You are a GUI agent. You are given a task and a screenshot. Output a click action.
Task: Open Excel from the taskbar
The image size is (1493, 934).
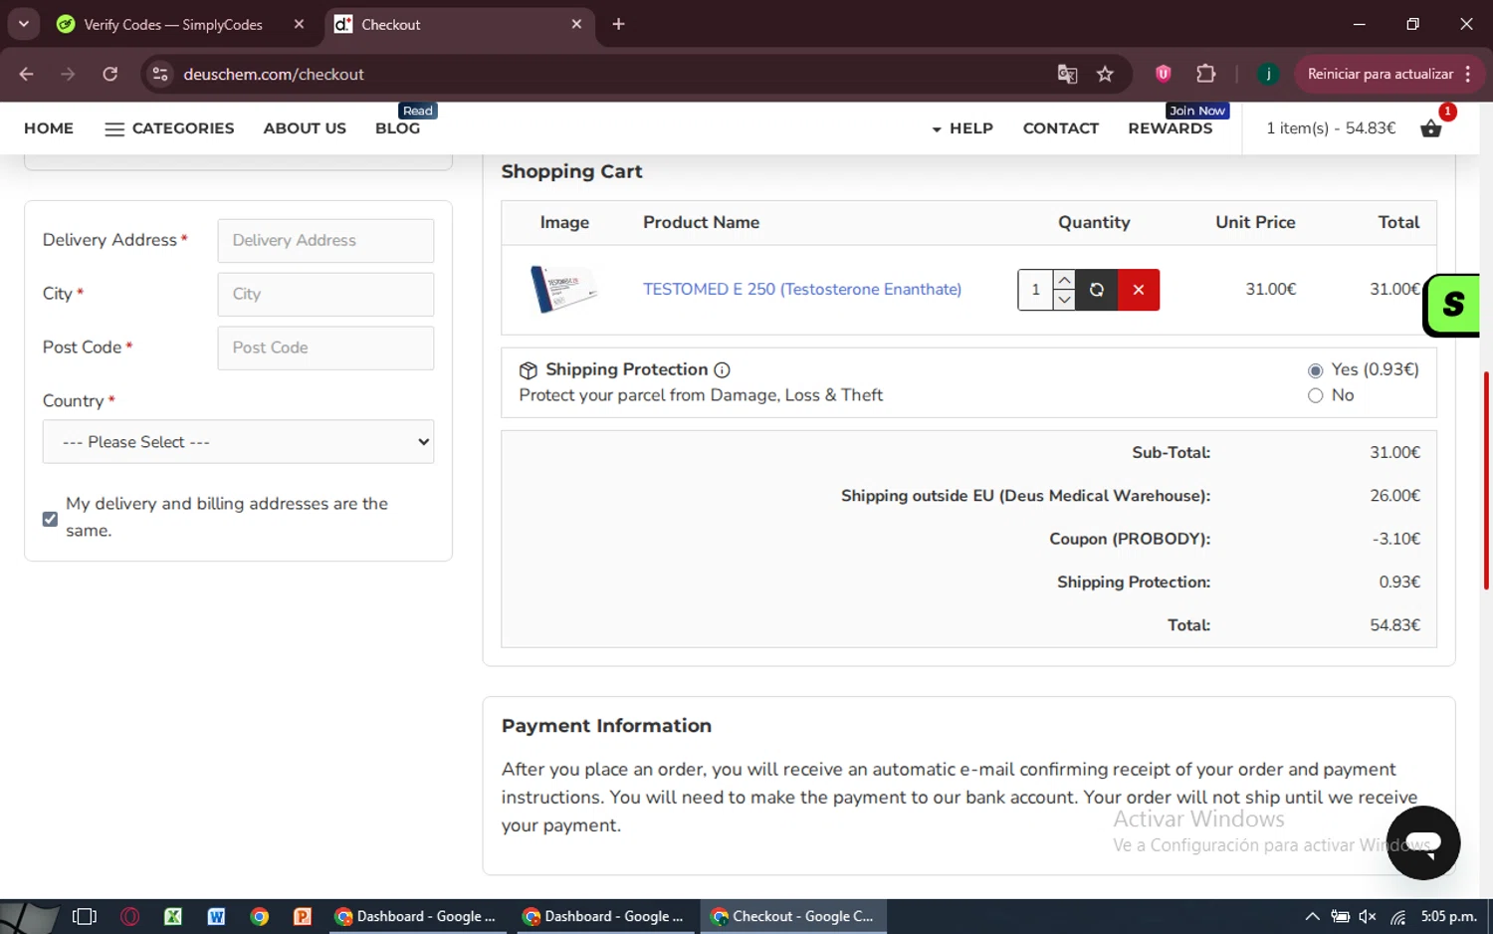pos(173,916)
